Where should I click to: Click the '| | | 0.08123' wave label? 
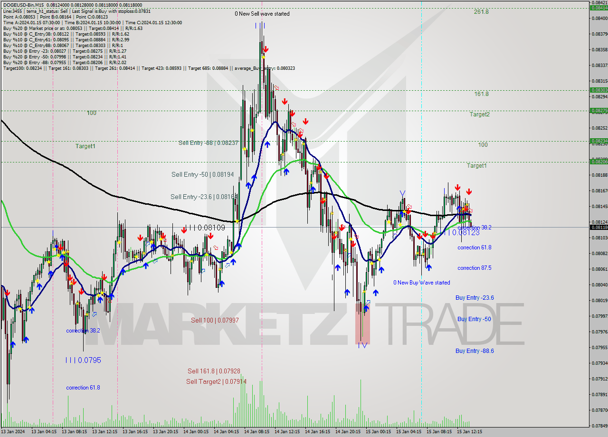[x=462, y=233]
